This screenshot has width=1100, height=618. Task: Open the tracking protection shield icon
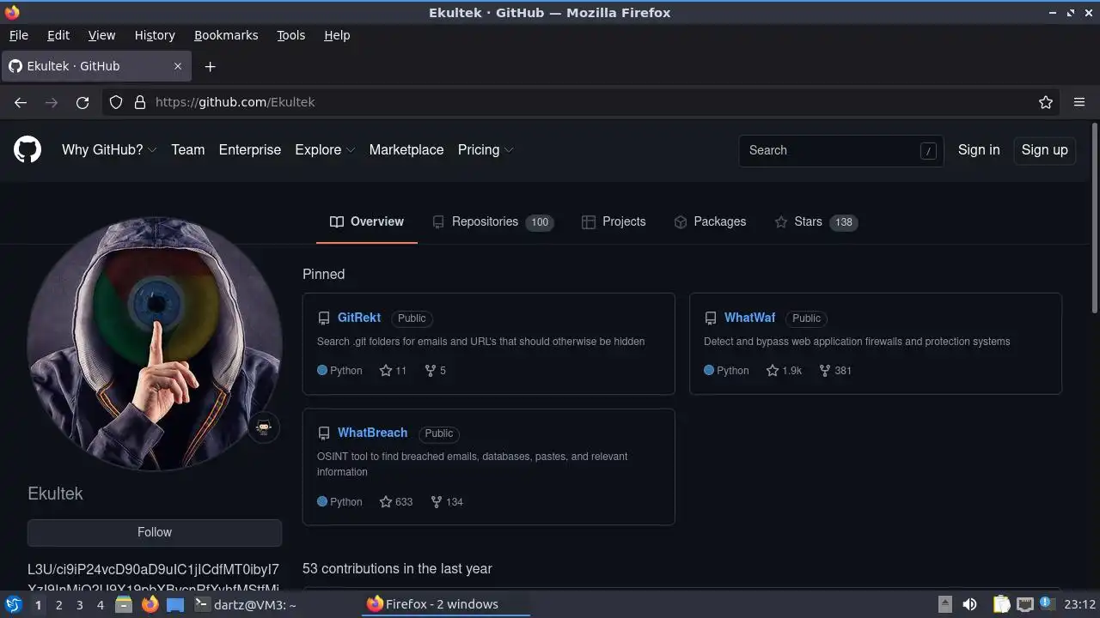116,102
